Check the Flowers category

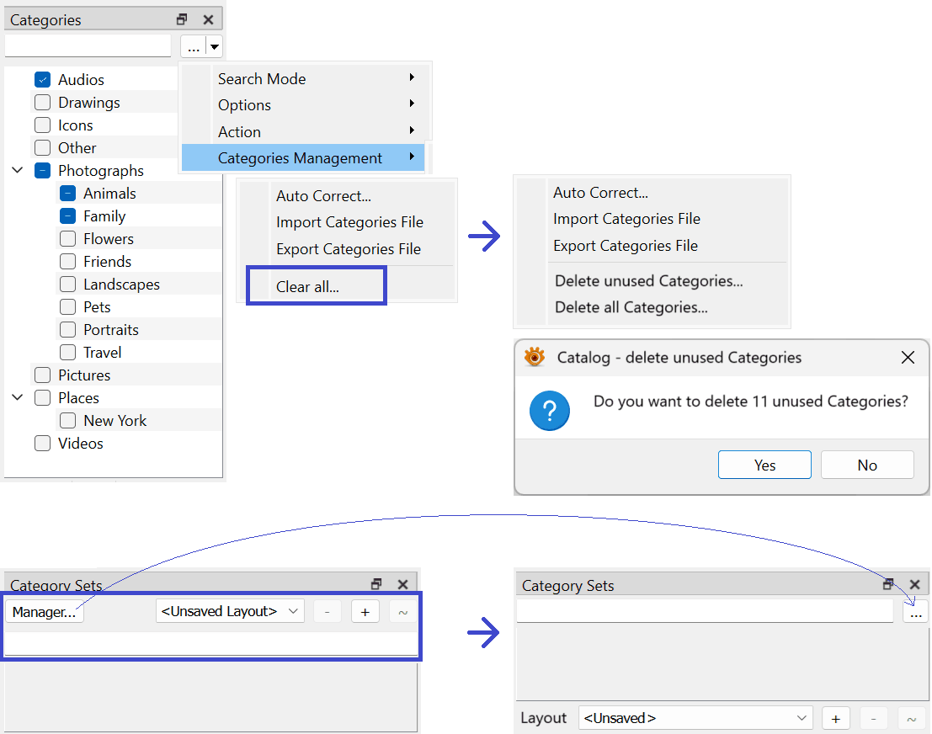point(67,238)
